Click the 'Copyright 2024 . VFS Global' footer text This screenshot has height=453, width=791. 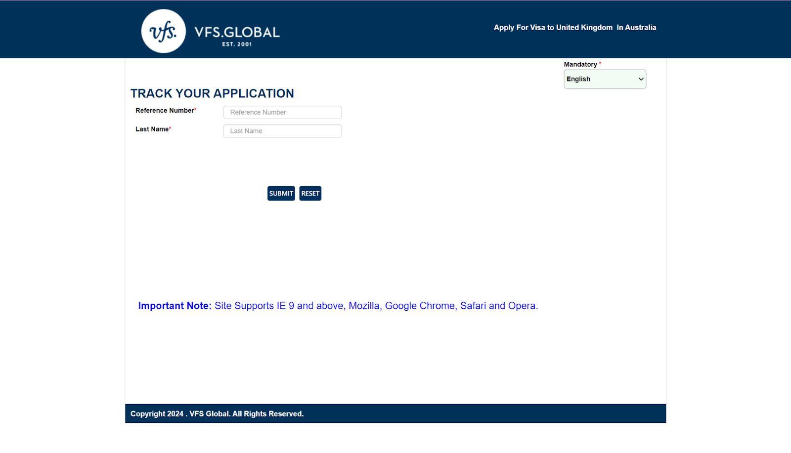tap(217, 414)
